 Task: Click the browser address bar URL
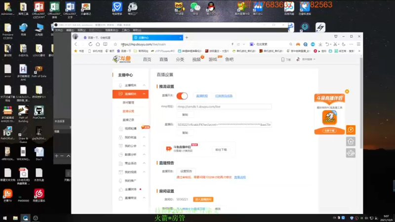pyautogui.click(x=143, y=44)
